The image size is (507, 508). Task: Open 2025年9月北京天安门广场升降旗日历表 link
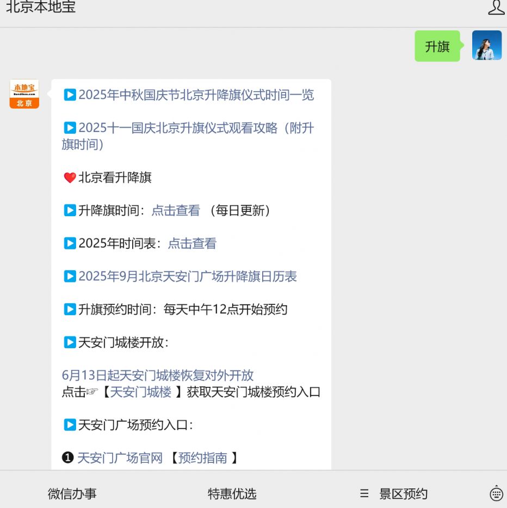(188, 277)
